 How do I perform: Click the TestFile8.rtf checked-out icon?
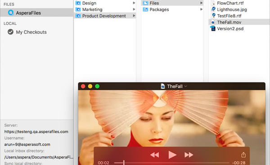click(x=213, y=16)
